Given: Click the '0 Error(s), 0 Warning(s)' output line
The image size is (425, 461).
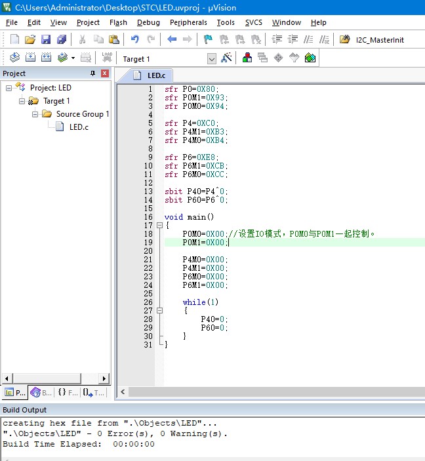Looking at the screenshot, I should point(115,433).
